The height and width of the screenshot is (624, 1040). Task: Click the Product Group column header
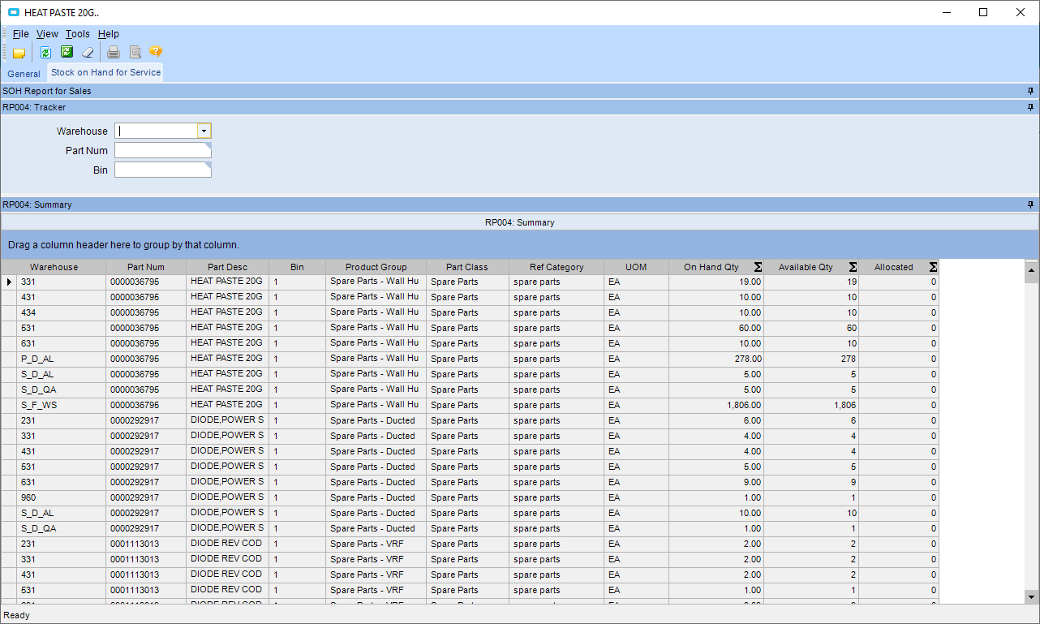pyautogui.click(x=376, y=267)
